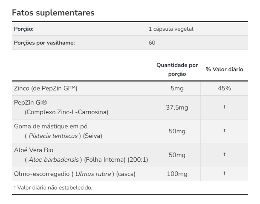
Task: Click the "PepZin GI®" ingredient name
Action: point(30,103)
